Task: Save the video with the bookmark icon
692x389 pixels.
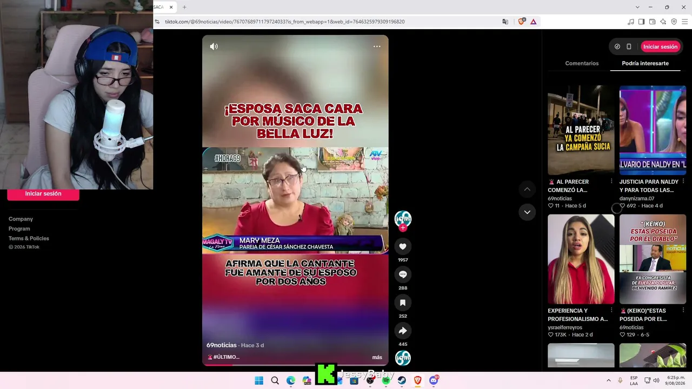Action: (x=403, y=303)
